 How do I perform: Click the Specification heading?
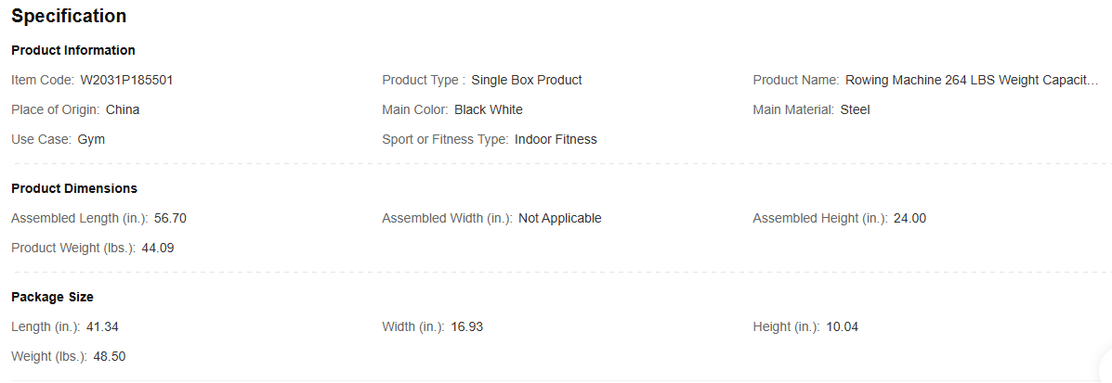point(69,17)
